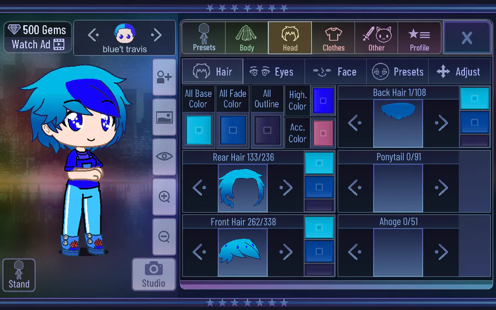The image size is (496, 310).
Task: Open Rear Hair dark blue fade swatch
Action: click(319, 187)
